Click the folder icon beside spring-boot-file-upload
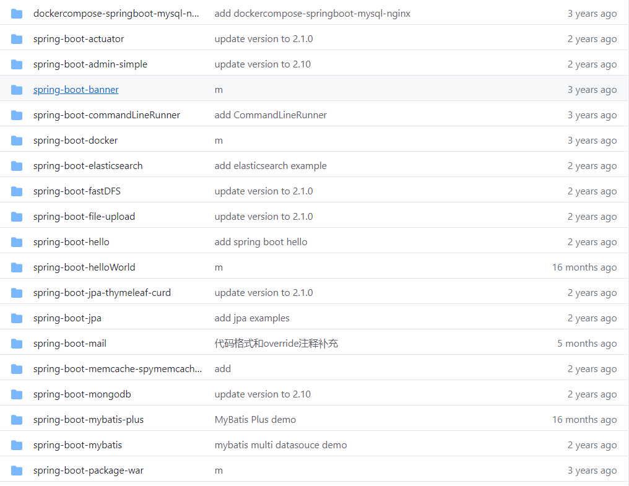Screen dimensions: 629x486 (x=17, y=217)
